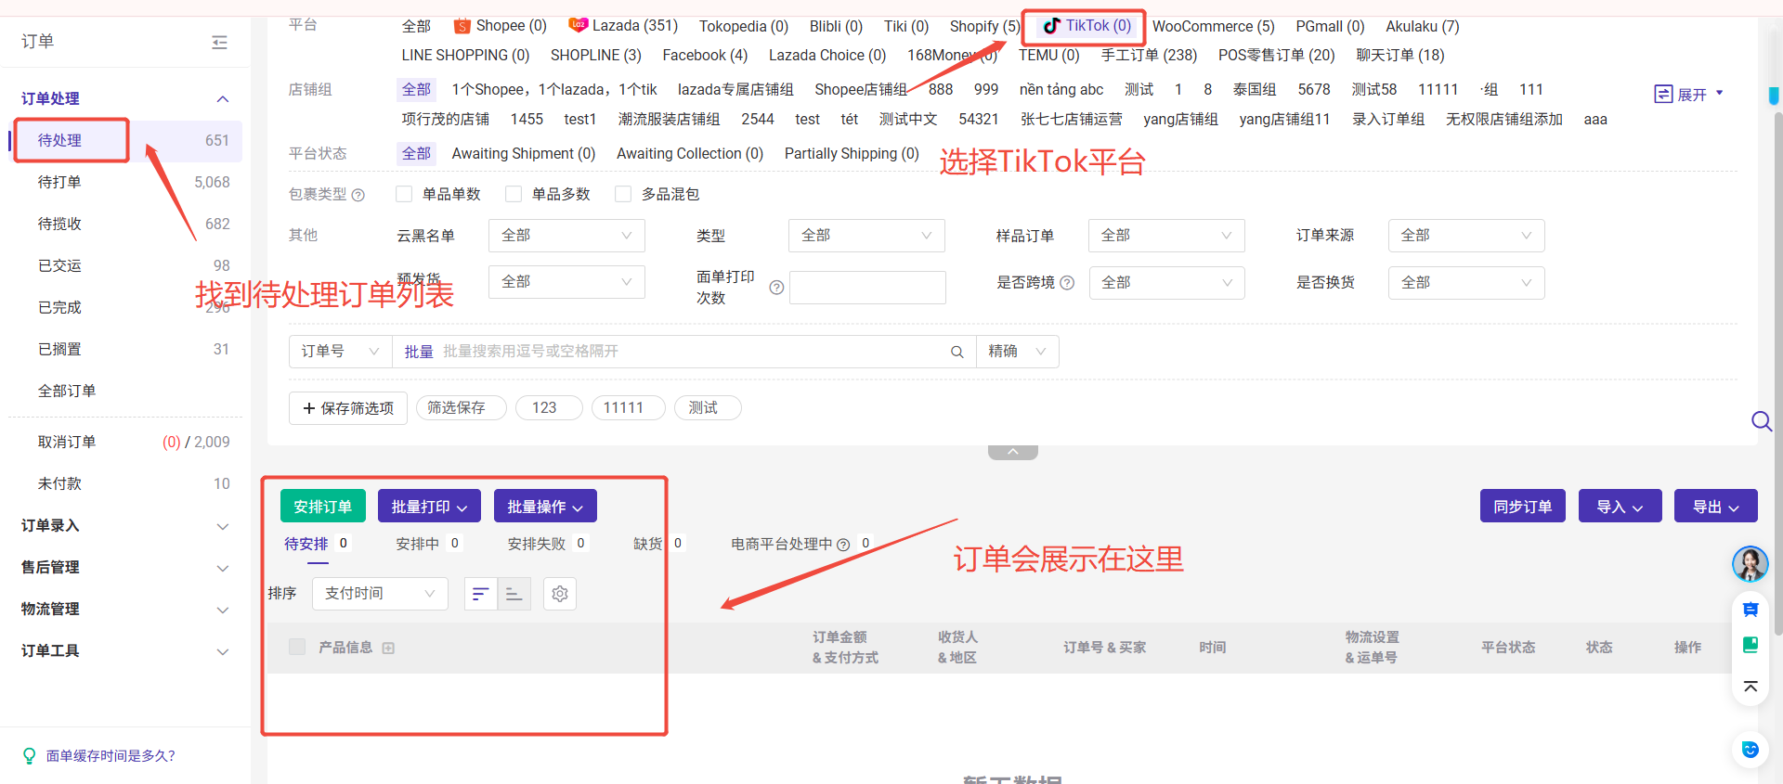This screenshot has width=1783, height=784.
Task: Click the 安排订单 green button
Action: 322,507
